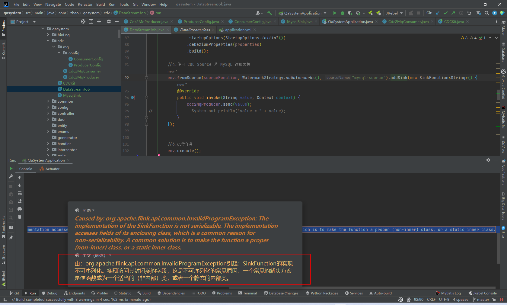Expand the common folder in project tree
507x305 pixels.
[x=48, y=101]
